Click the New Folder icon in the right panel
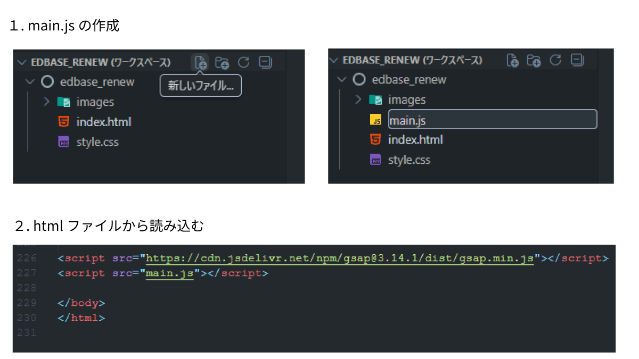The image size is (639, 359). tap(534, 60)
